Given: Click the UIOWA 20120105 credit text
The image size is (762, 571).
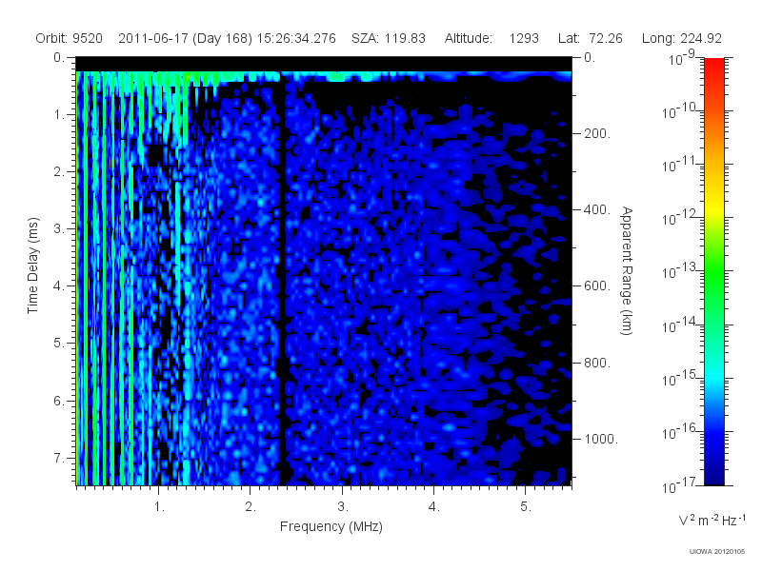Looking at the screenshot, I should (x=717, y=552).
